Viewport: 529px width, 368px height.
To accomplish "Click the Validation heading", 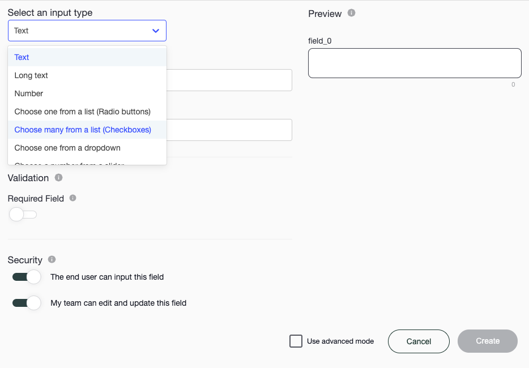I will pyautogui.click(x=28, y=178).
